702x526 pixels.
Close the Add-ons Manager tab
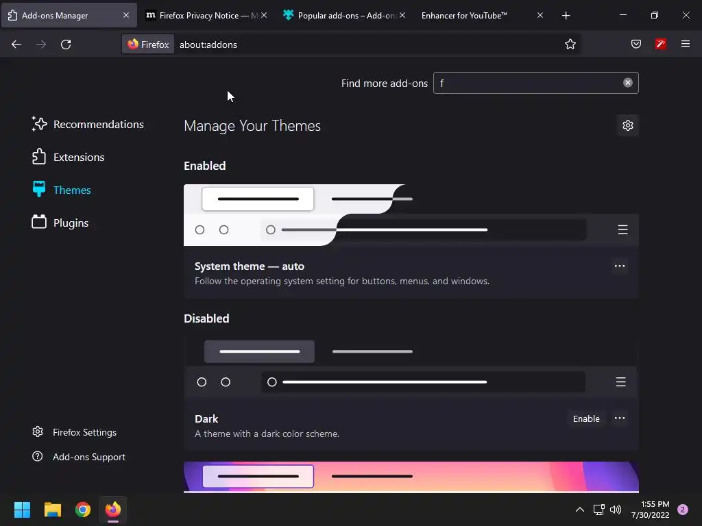tap(126, 15)
